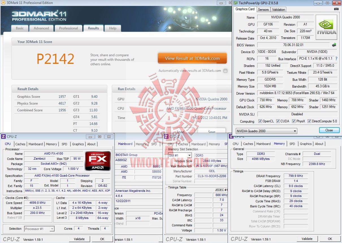Click the BIOSTAR Group manufacturer field
This screenshot has height=243, width=342.
138,155
